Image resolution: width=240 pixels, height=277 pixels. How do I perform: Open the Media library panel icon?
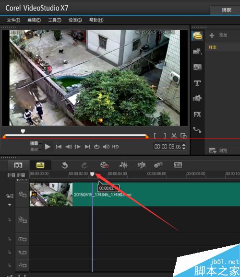click(198, 36)
